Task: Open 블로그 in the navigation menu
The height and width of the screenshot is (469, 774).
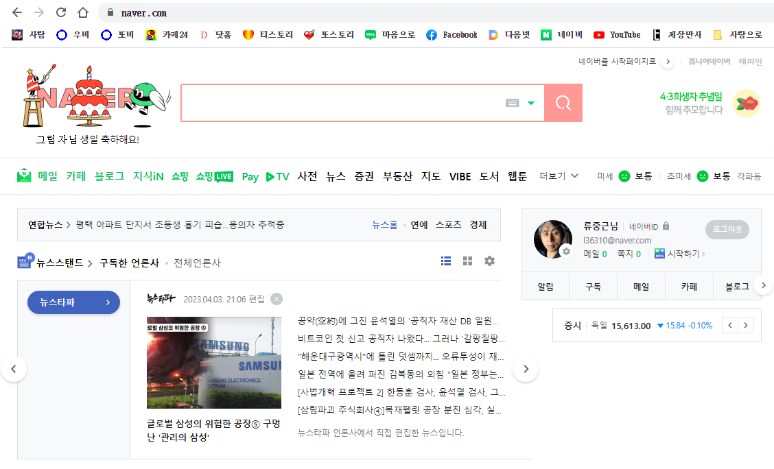Action: 110,176
